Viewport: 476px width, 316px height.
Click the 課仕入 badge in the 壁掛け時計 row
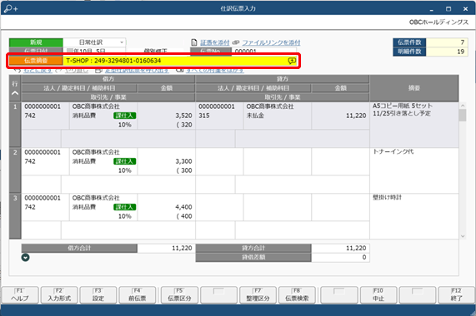(125, 207)
